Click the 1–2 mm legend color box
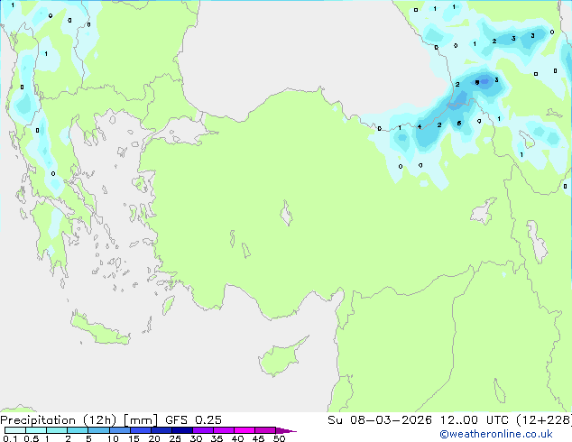The width and height of the screenshot is (572, 442). 57,430
